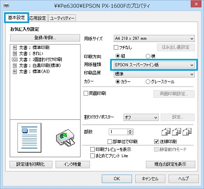Viewport: 204px width, 189px height.
Task: Open the 割り付け/ポスター dropdown
Action: [141, 117]
